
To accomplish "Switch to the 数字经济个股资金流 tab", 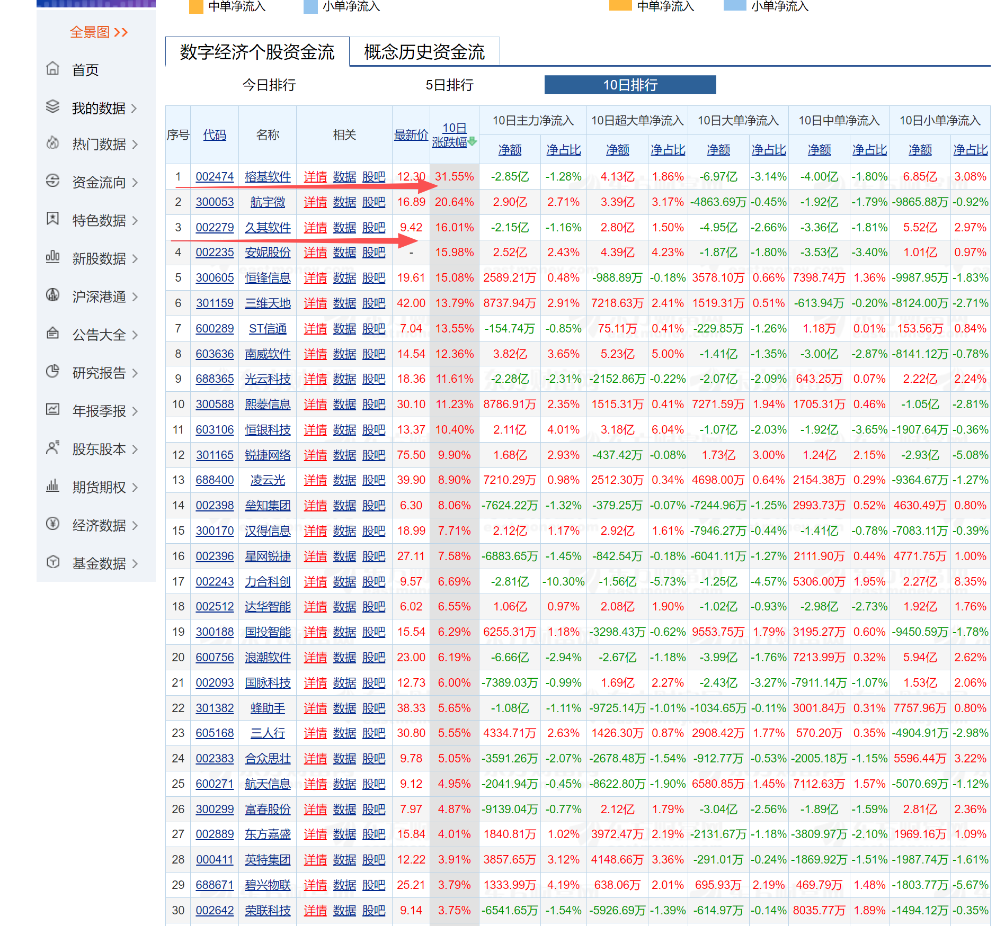I will click(x=257, y=52).
